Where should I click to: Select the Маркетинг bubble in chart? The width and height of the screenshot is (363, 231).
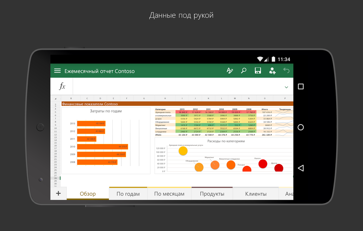point(215,165)
